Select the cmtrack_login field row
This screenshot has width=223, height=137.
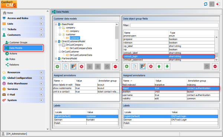[169, 56]
